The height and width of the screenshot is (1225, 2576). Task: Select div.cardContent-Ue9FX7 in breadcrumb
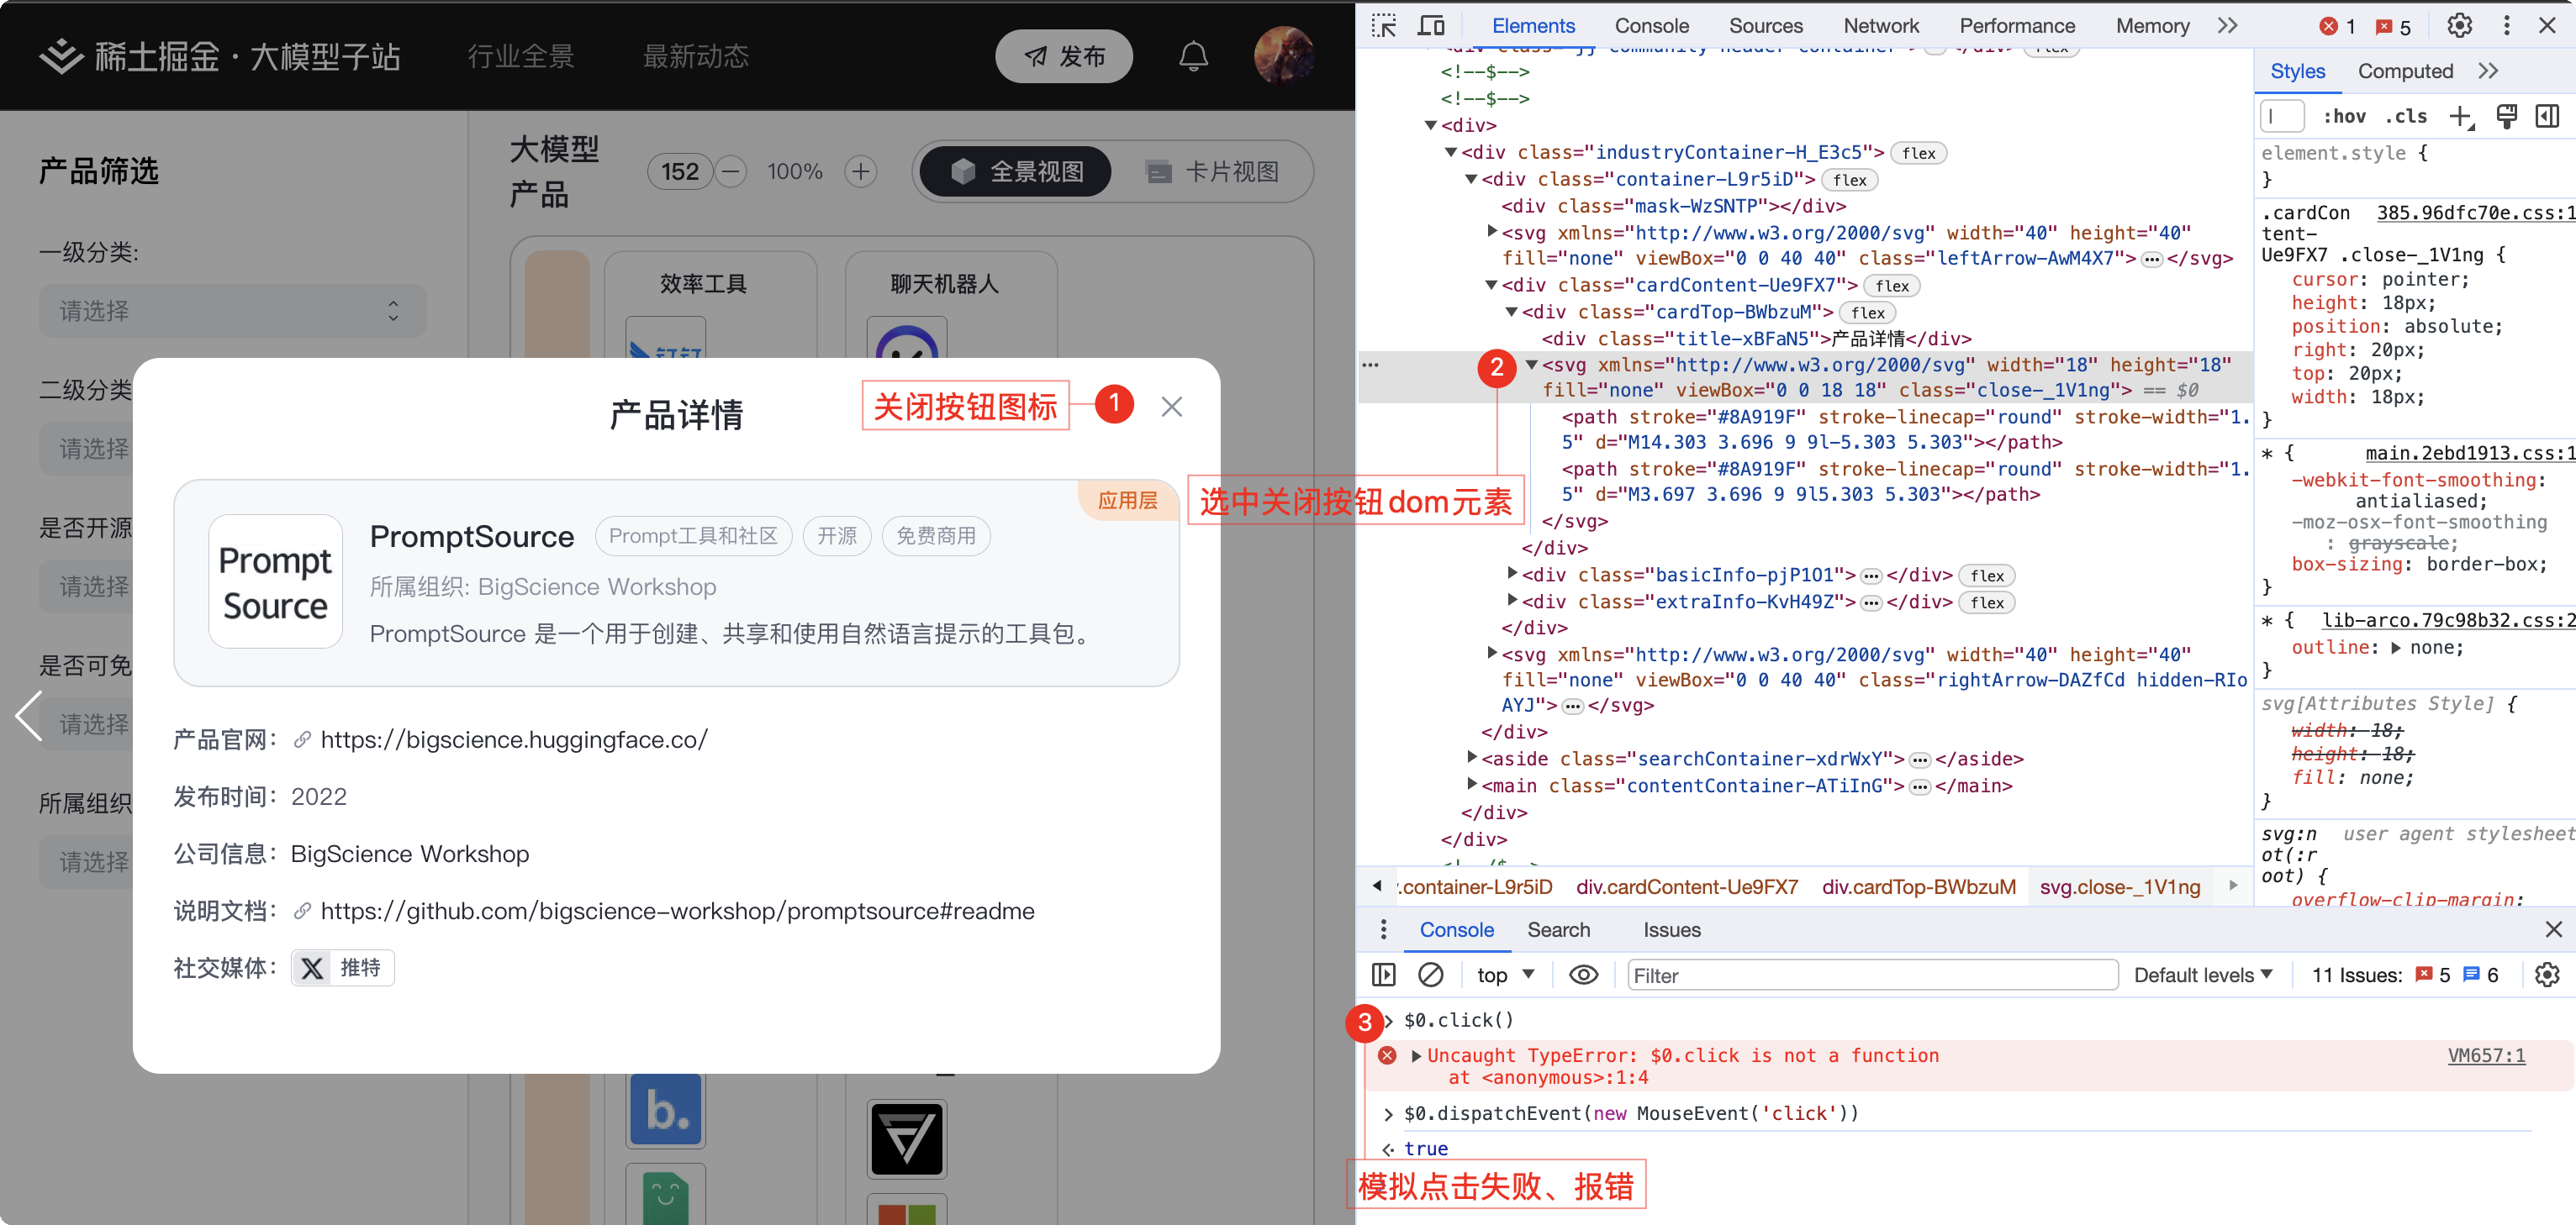tap(1687, 886)
